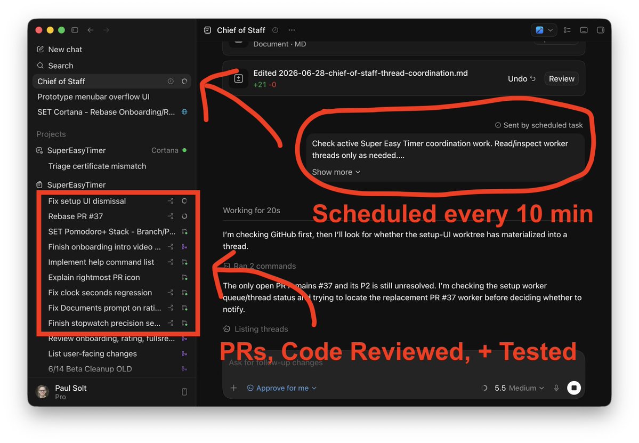Add an attachment with the plus icon
This screenshot has width=639, height=443.
coord(233,388)
